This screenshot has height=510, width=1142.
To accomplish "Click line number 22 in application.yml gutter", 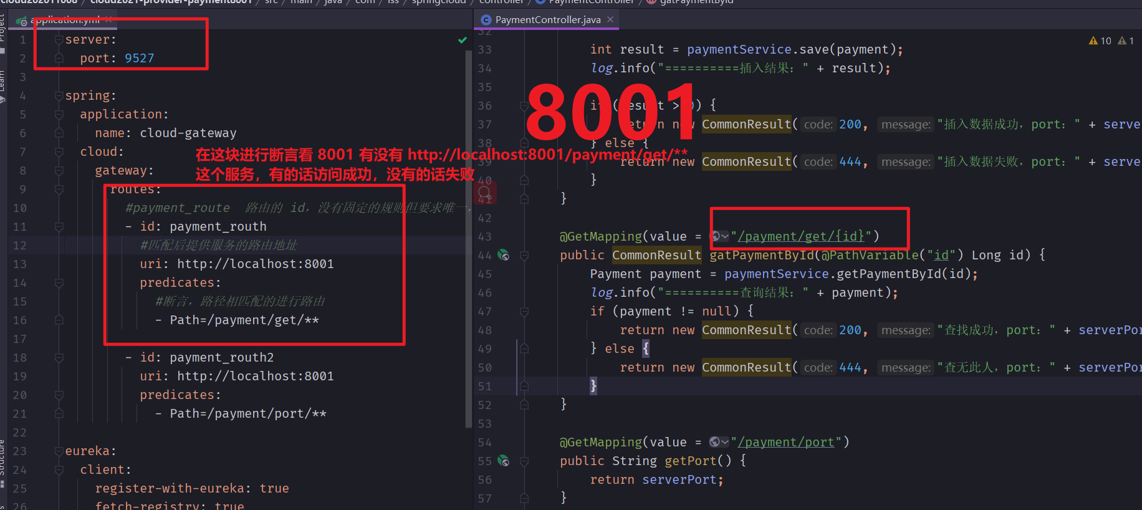I will 20,432.
